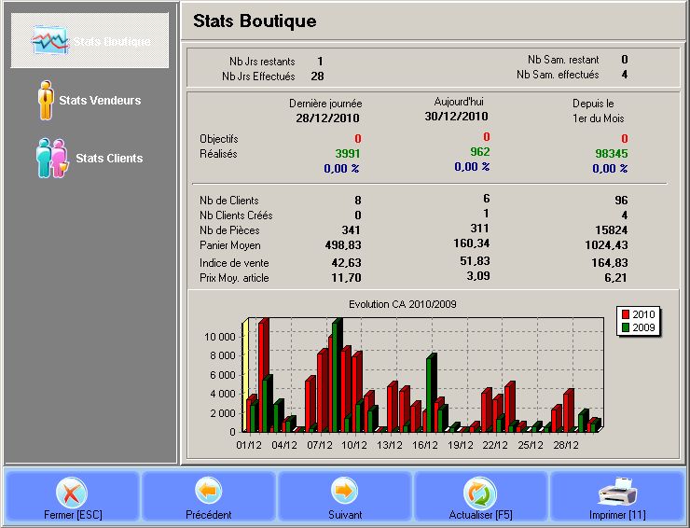Viewport: 690px width, 528px height.
Task: Click the right arrow Suivant icon
Action: [345, 491]
